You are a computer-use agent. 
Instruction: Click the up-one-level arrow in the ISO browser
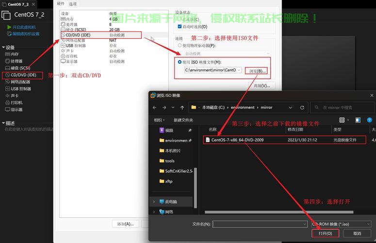182,107
